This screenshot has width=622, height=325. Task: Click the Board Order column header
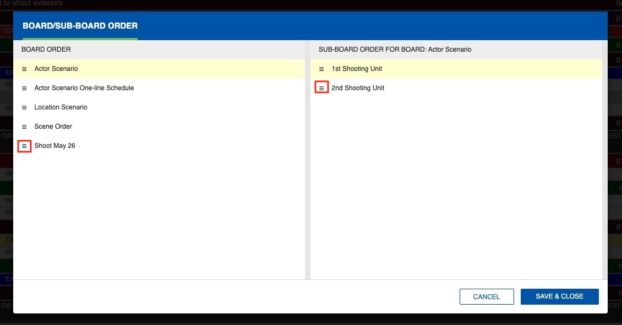[x=46, y=49]
